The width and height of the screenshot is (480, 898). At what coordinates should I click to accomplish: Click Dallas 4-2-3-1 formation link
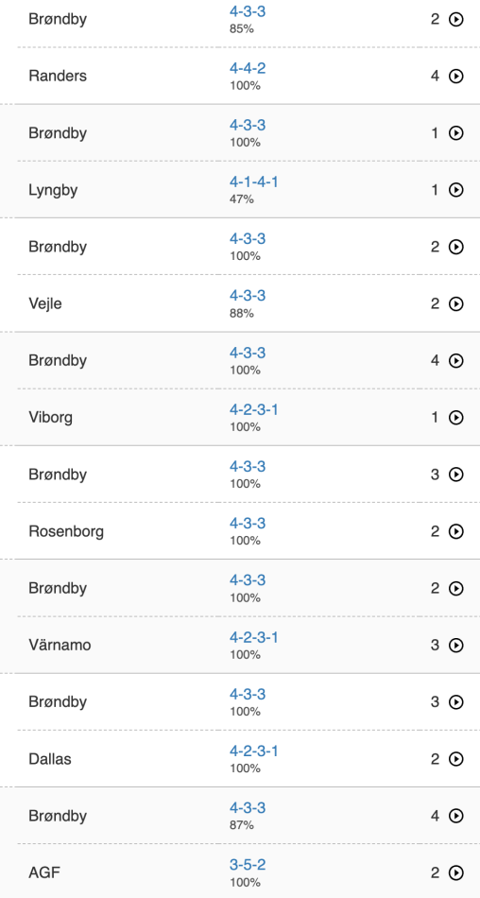click(254, 751)
